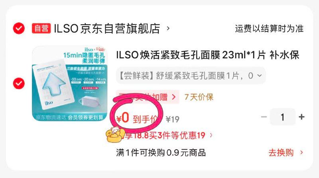
Task: Open ILSO京东自营旗舰店 store page
Action: tap(107, 28)
